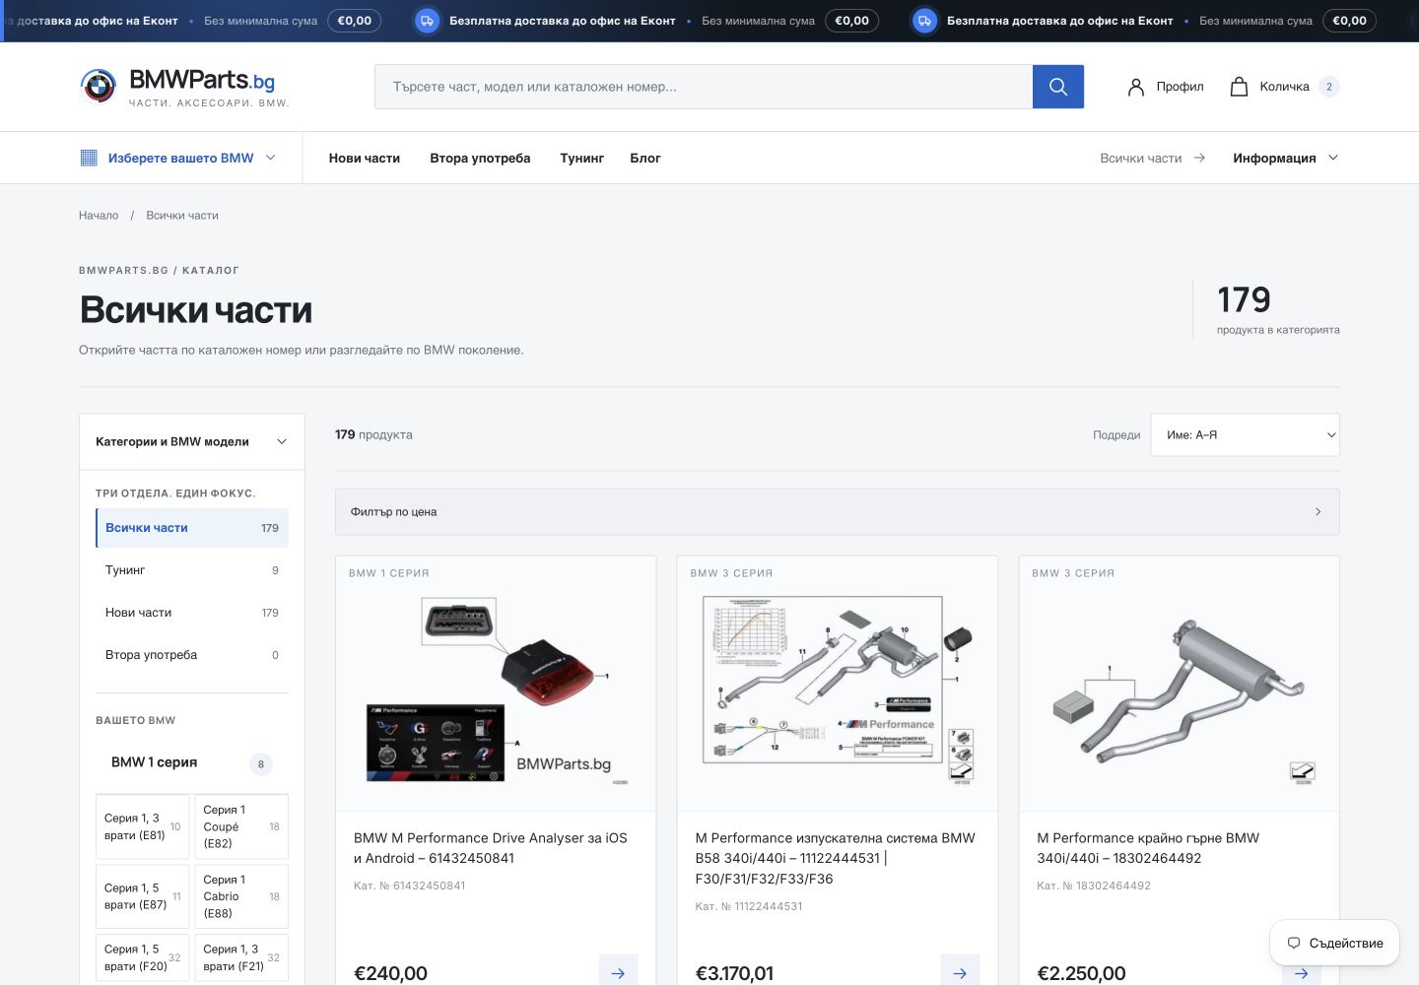This screenshot has width=1419, height=985.
Task: Select Втора употреба category in sidebar
Action: pyautogui.click(x=192, y=655)
